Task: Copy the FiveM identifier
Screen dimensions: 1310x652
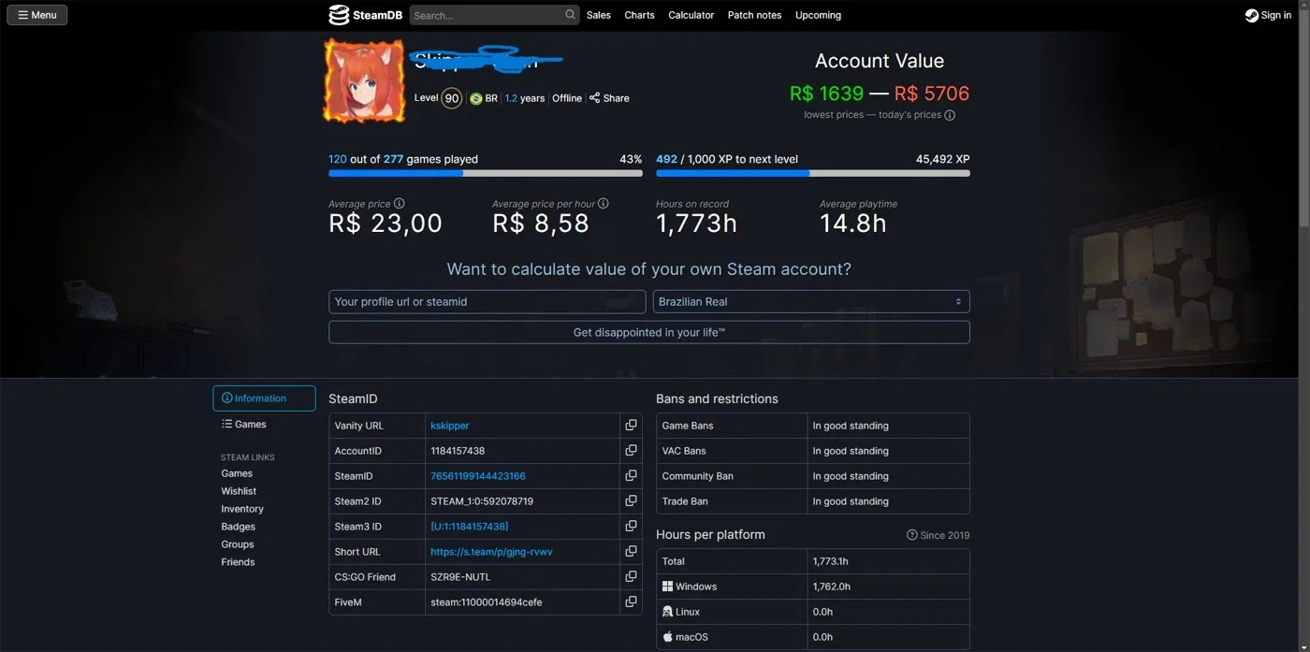Action: [631, 602]
